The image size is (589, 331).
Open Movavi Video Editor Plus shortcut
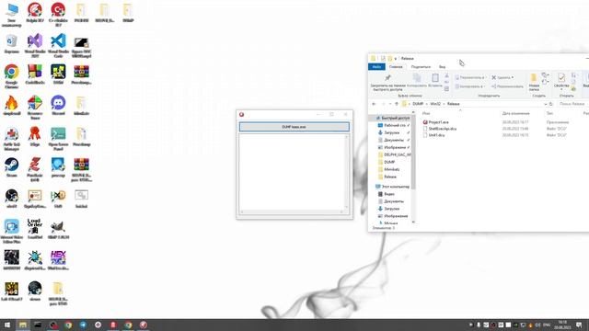coord(12,231)
